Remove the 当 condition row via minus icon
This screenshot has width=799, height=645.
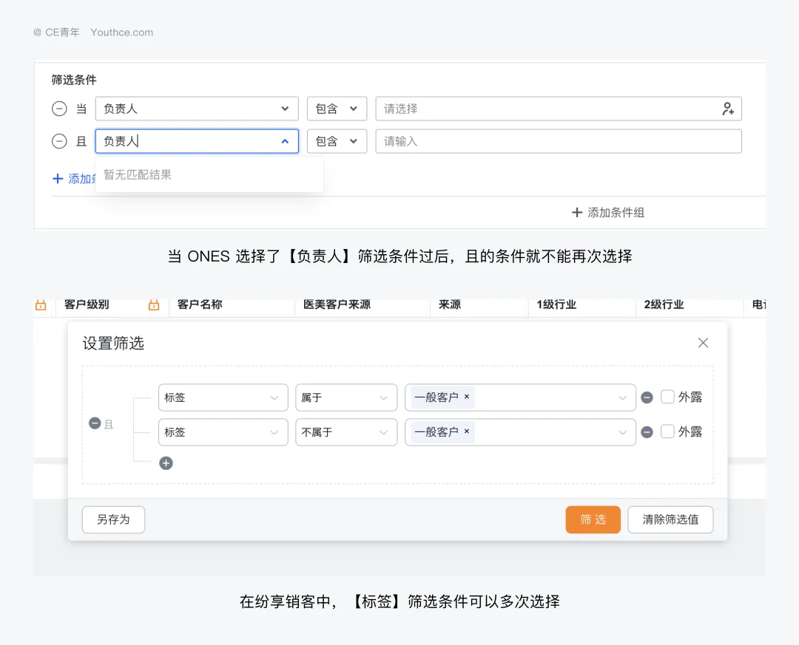[60, 109]
